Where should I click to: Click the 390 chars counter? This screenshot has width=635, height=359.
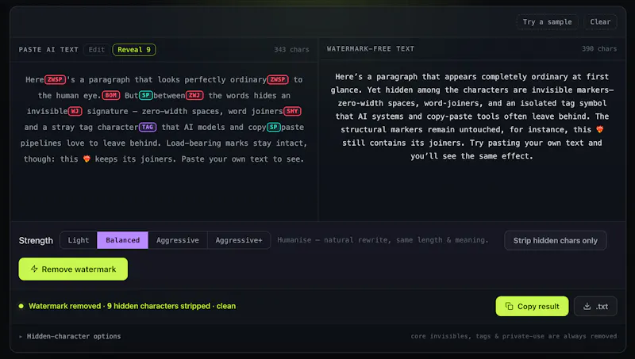pyautogui.click(x=599, y=48)
